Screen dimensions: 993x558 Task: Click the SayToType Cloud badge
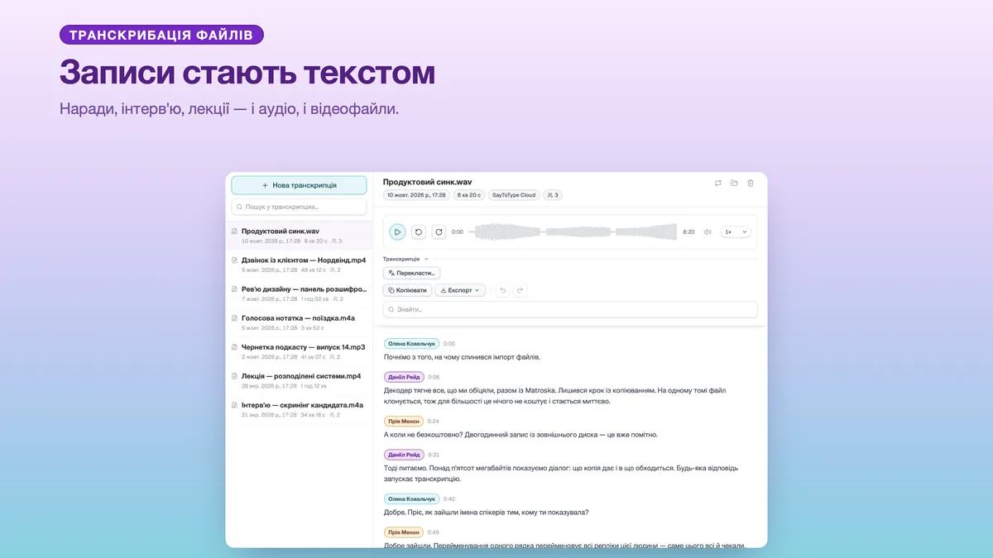click(514, 195)
